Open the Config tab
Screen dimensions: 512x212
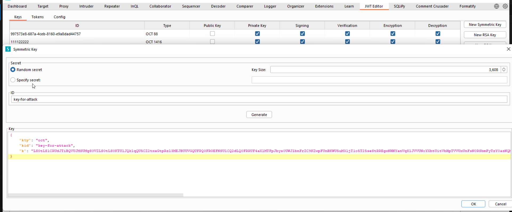(x=59, y=17)
